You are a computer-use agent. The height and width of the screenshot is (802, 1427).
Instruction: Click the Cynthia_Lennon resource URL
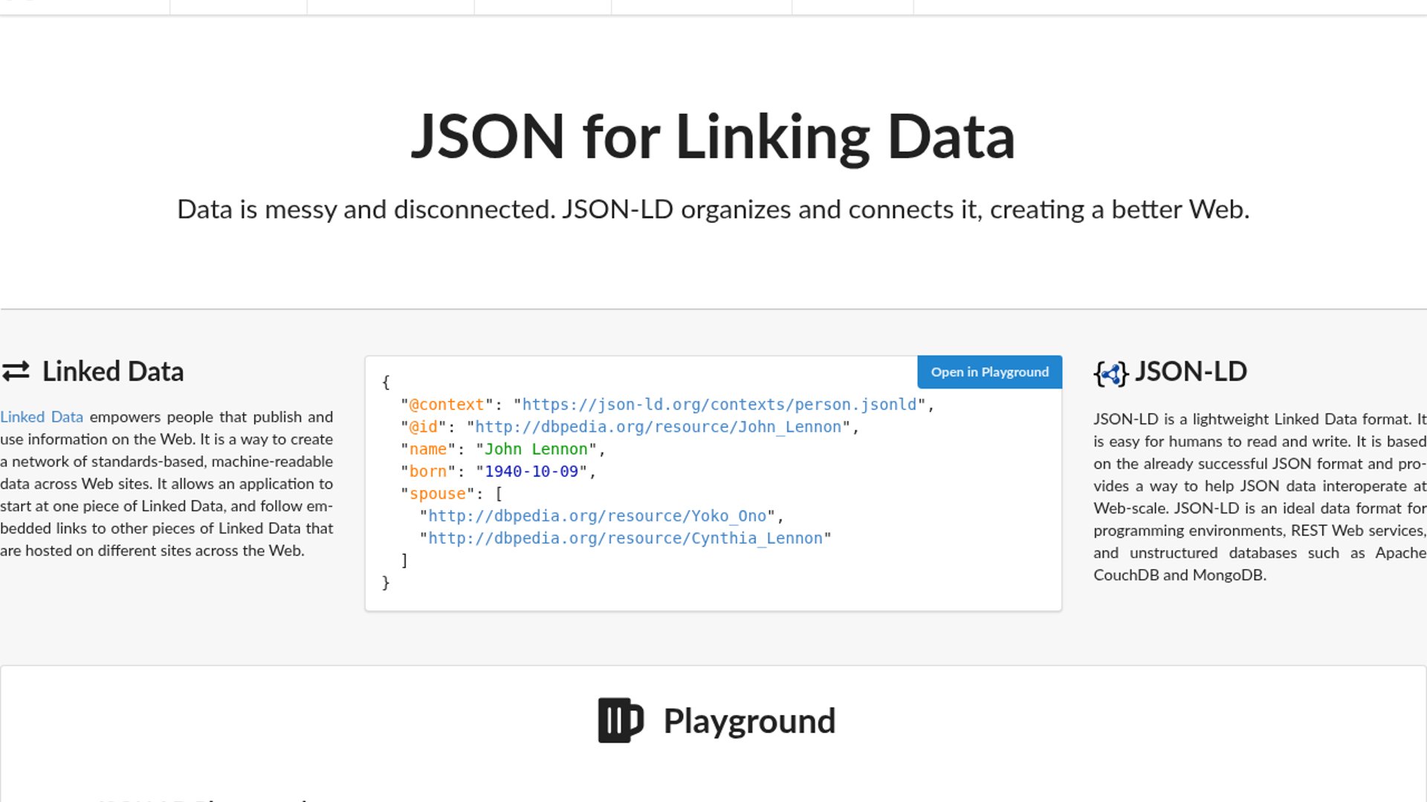click(x=625, y=538)
